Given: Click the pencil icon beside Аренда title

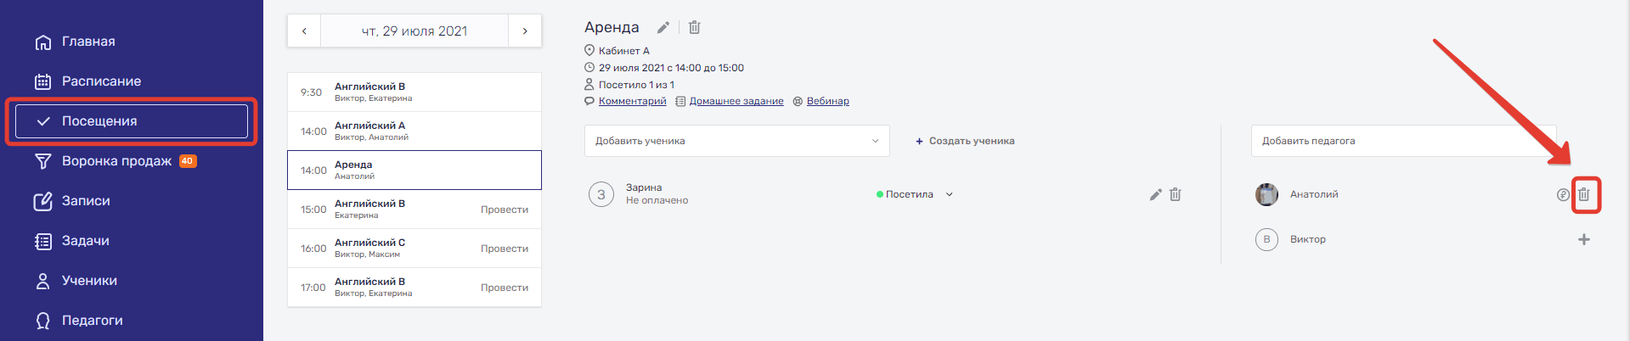Looking at the screenshot, I should point(663,27).
